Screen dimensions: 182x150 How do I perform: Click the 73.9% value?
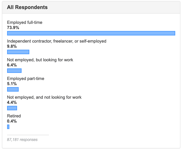point(13,28)
